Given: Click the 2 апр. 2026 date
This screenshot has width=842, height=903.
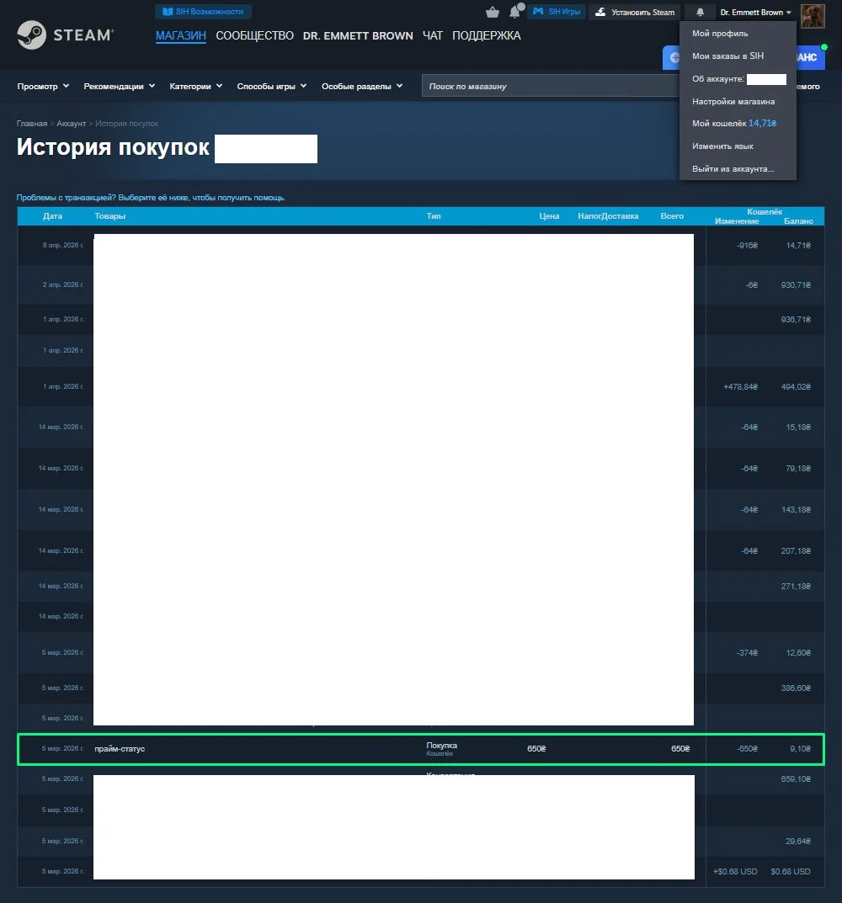Looking at the screenshot, I should (63, 285).
